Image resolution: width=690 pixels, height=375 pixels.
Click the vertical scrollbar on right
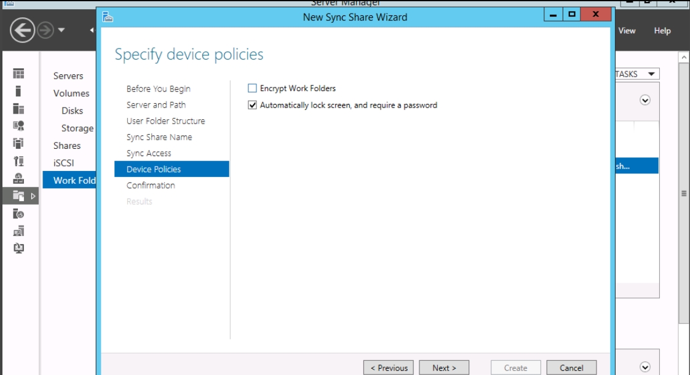684,193
